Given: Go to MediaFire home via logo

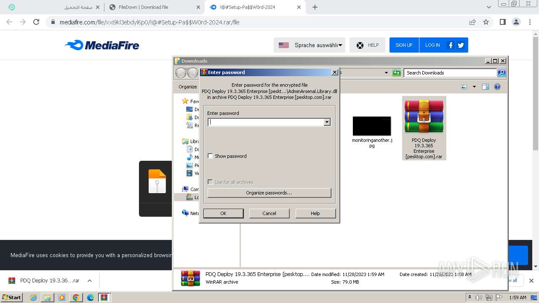Looking at the screenshot, I should [x=102, y=45].
